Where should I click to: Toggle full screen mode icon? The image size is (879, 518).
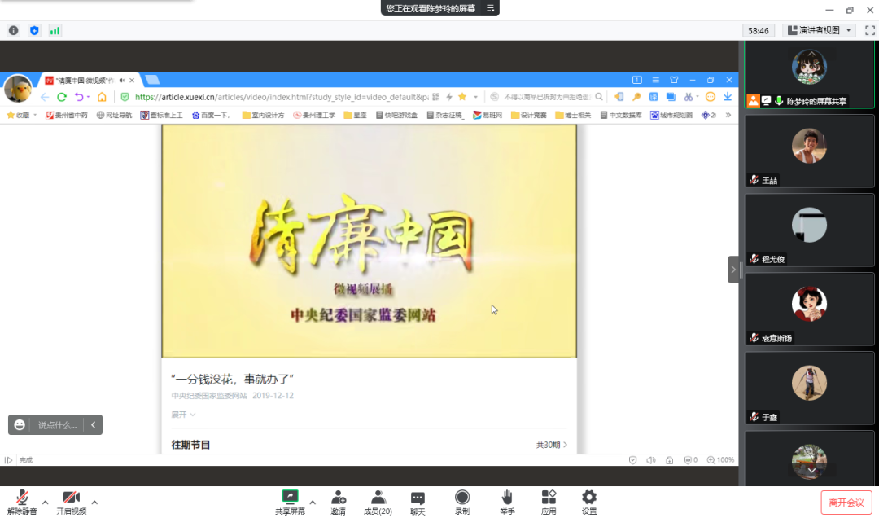click(869, 30)
